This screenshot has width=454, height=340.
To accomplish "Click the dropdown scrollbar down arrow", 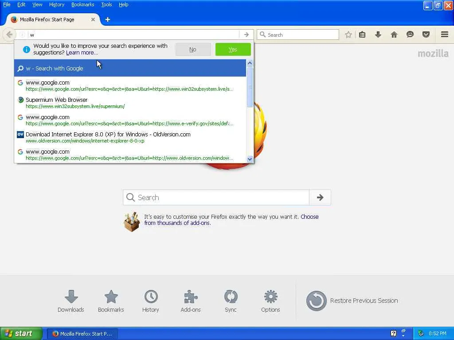I will [250, 159].
